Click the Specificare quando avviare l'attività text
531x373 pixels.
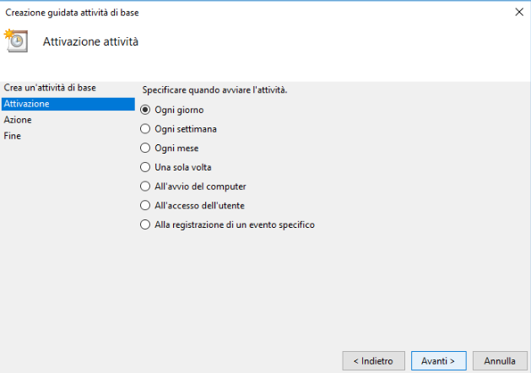[214, 90]
